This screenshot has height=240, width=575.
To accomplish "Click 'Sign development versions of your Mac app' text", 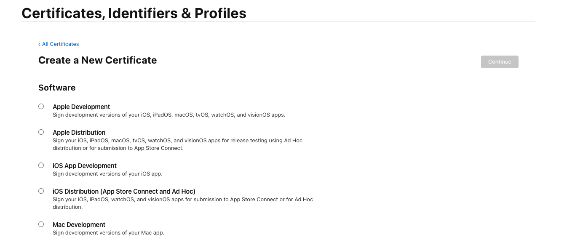I will click(x=108, y=233).
